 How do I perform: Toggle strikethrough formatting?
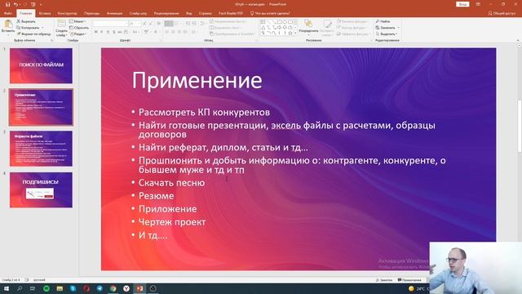click(120, 32)
